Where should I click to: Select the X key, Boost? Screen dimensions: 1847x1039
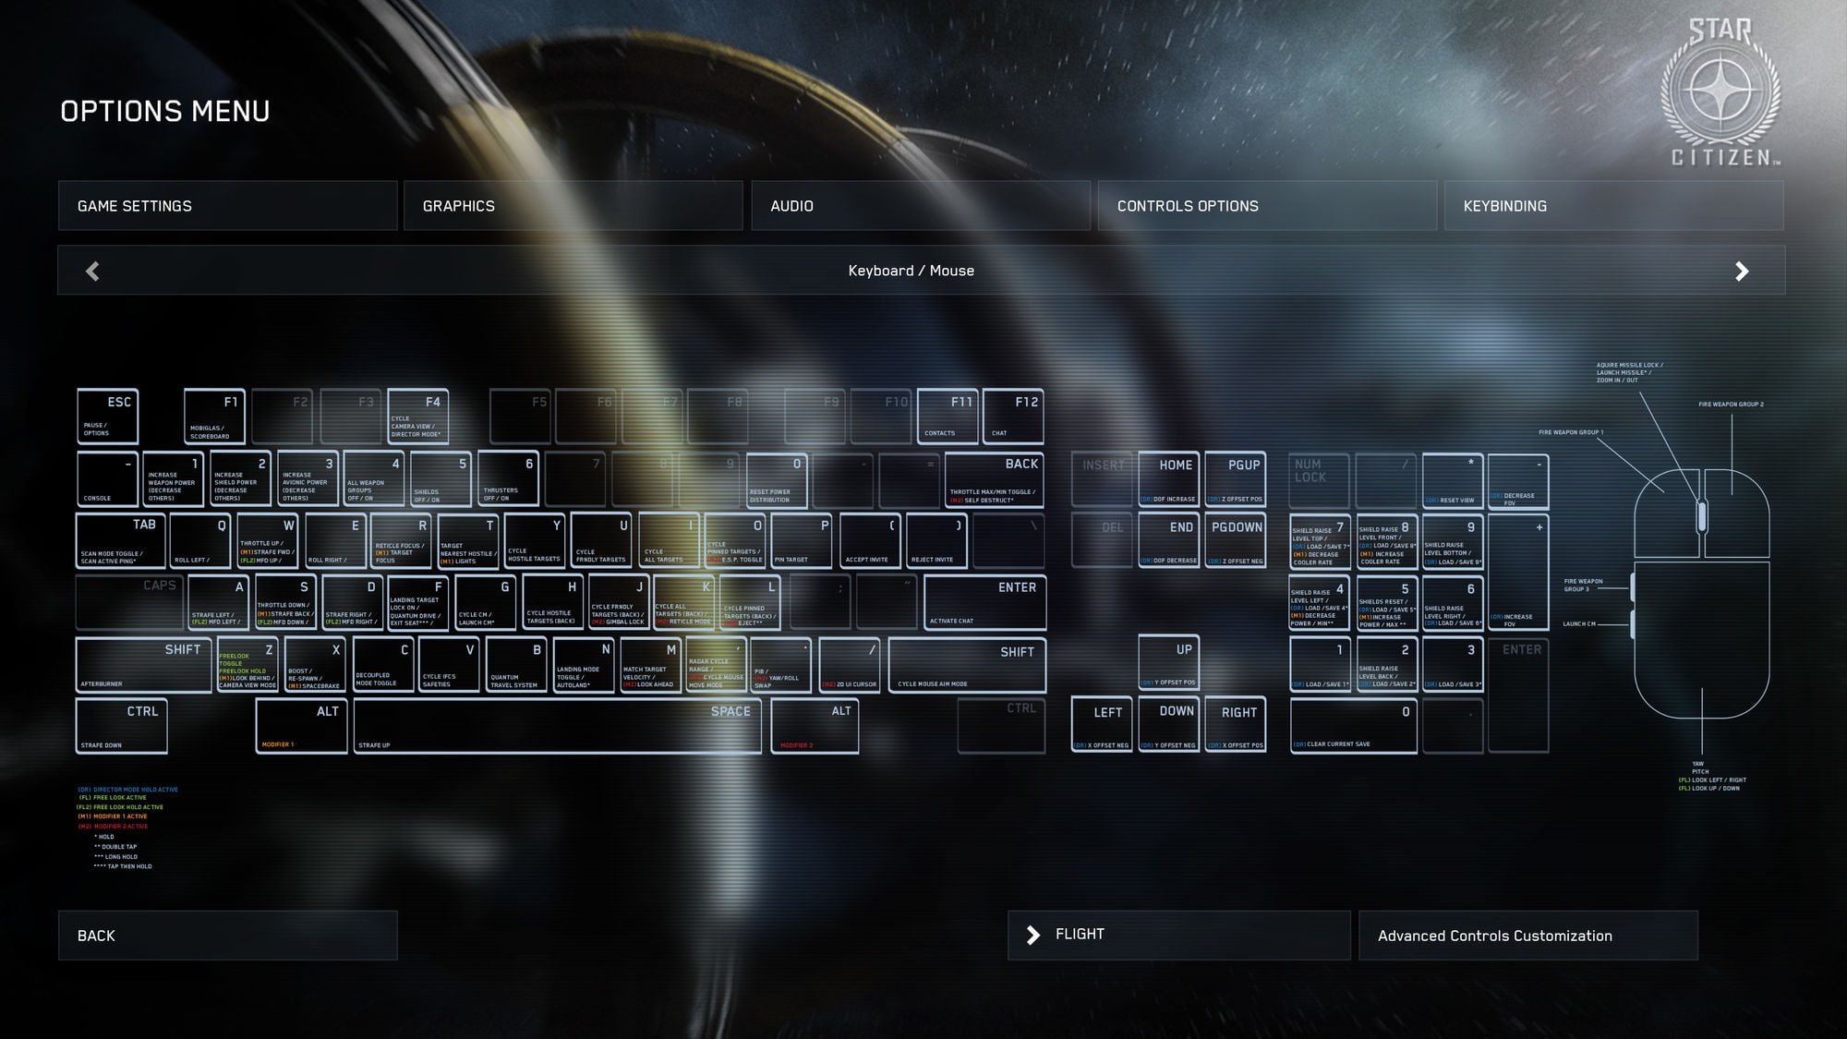coord(315,665)
